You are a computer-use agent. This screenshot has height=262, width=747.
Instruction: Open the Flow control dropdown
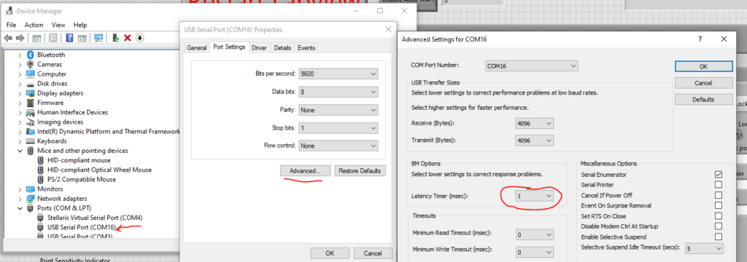(338, 146)
